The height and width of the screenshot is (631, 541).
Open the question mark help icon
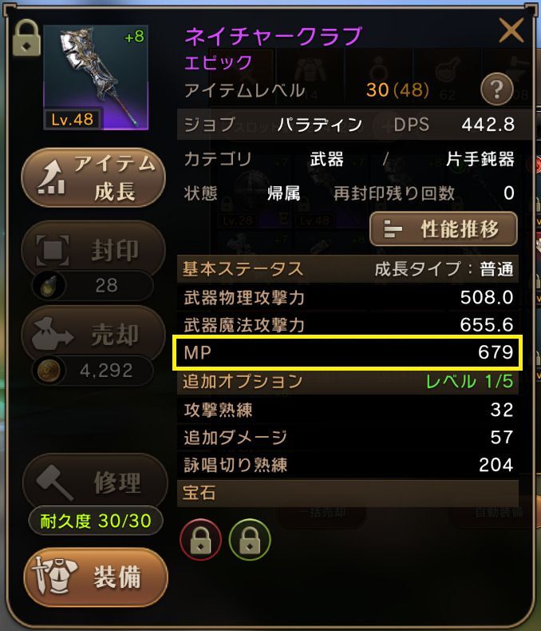pyautogui.click(x=497, y=89)
